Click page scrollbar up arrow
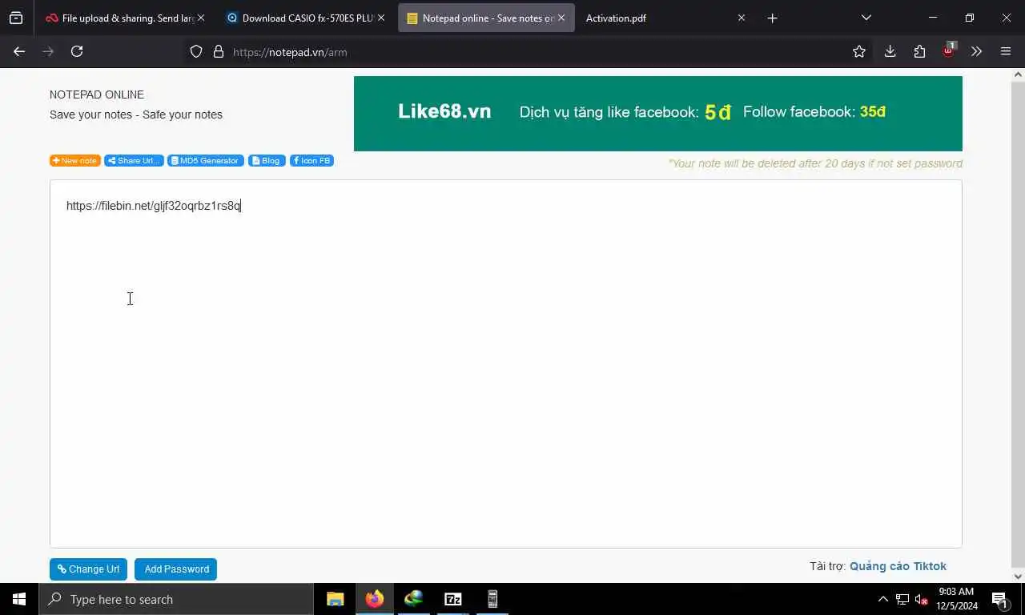 pos(1018,75)
